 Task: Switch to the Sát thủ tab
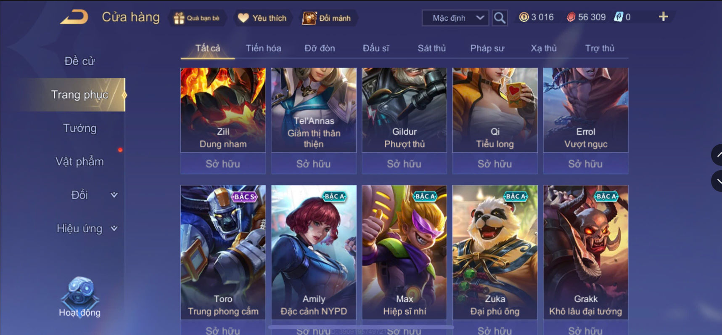point(431,48)
